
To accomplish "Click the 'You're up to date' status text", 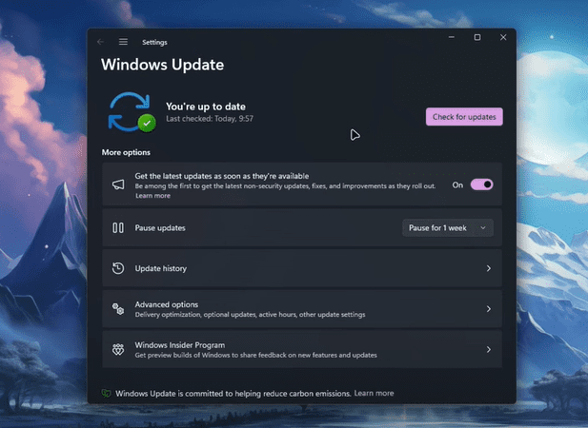I will [206, 107].
